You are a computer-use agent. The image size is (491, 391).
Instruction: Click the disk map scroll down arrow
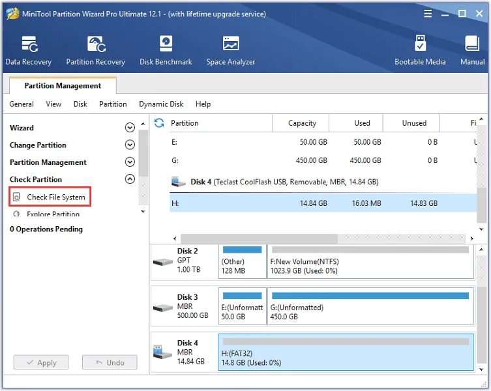tap(482, 369)
